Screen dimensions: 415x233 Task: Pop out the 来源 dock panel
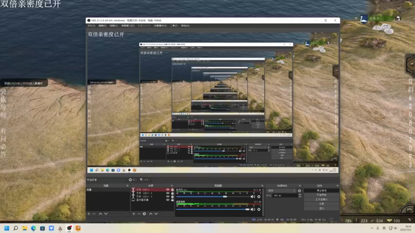[x=172, y=186]
